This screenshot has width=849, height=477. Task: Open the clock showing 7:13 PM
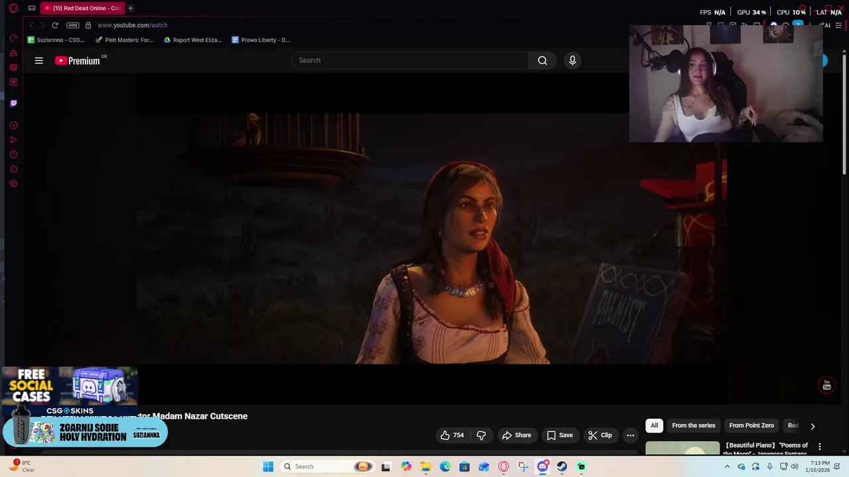tap(819, 466)
